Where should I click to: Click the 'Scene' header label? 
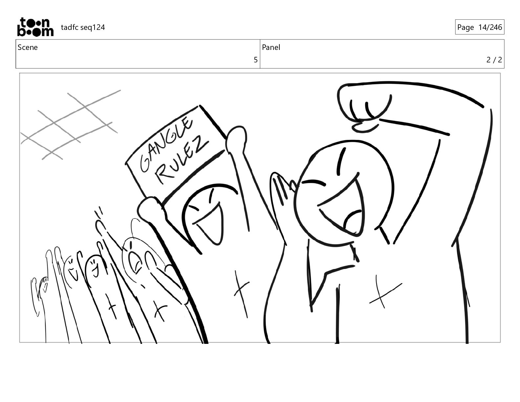(x=28, y=47)
